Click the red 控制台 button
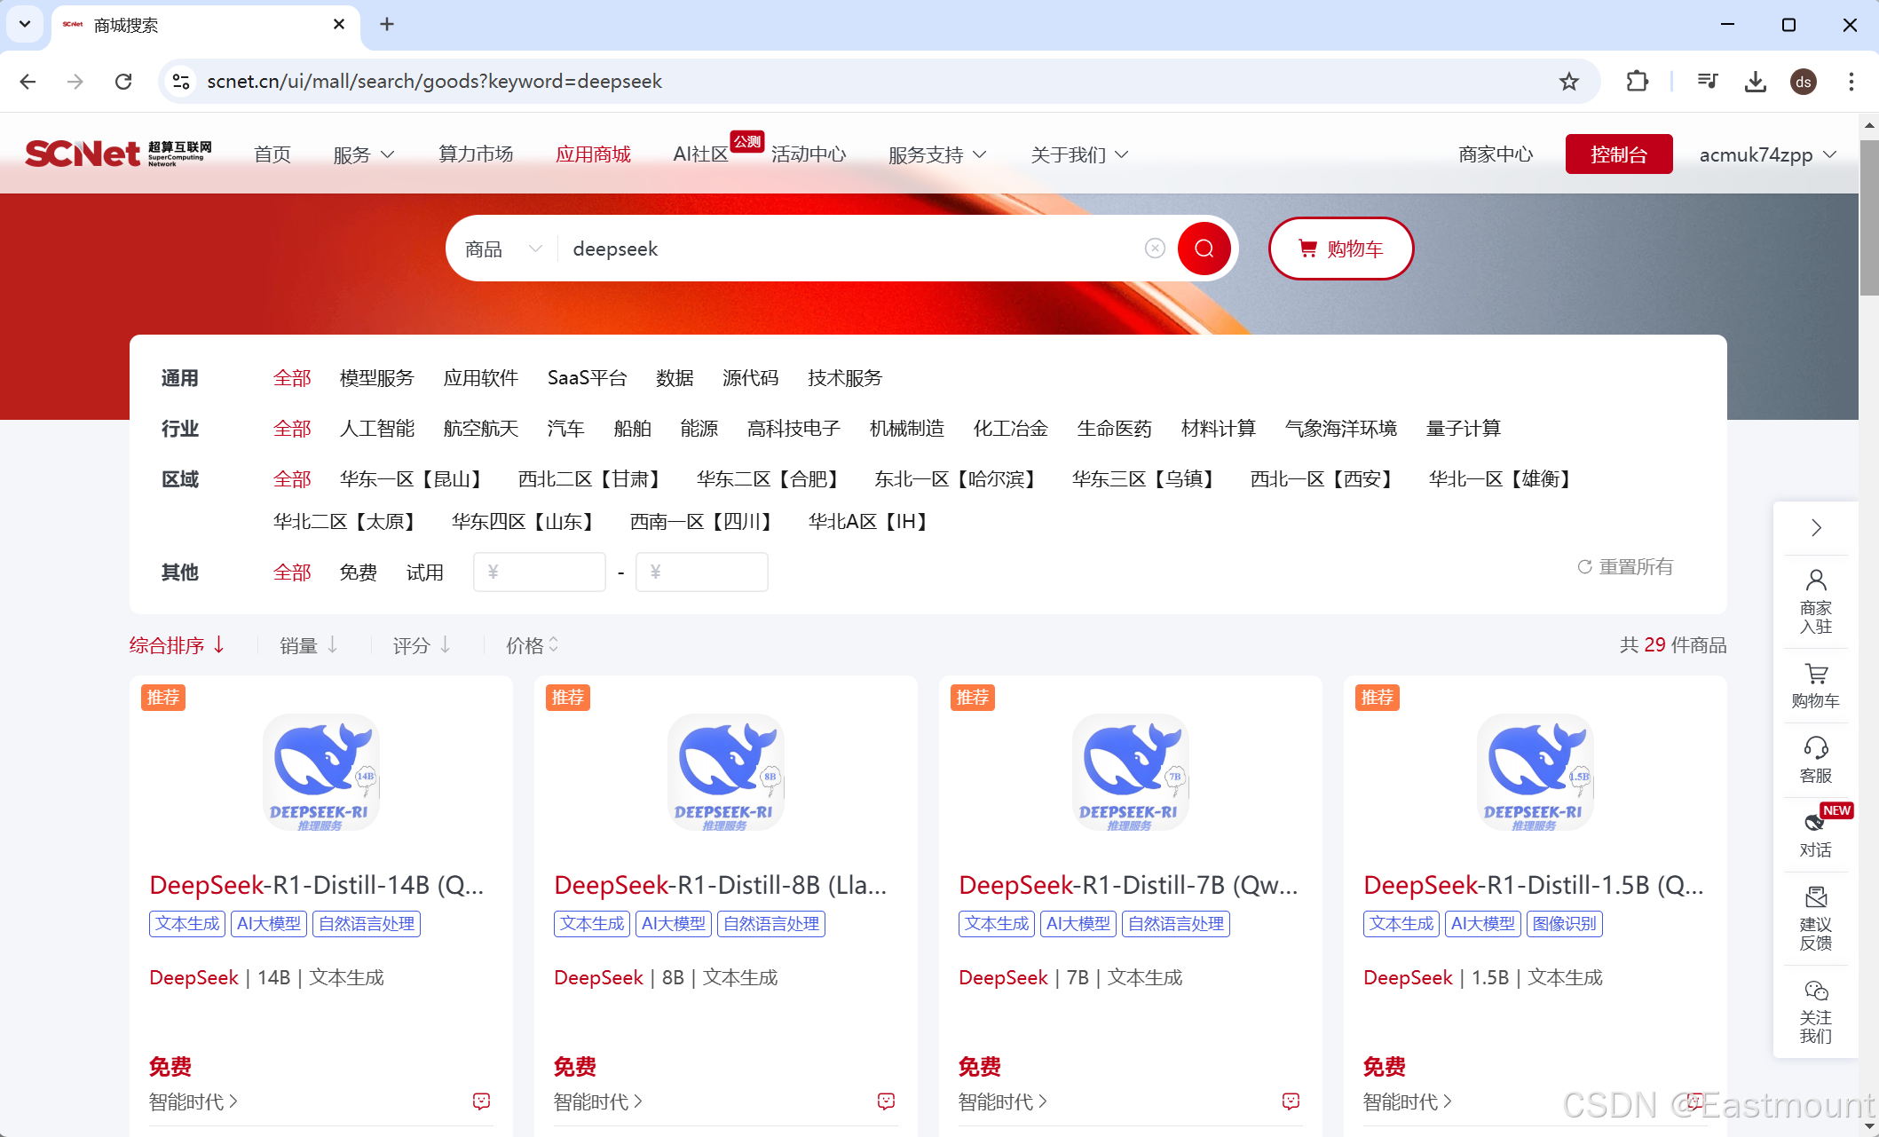The image size is (1879, 1137). coord(1618,154)
